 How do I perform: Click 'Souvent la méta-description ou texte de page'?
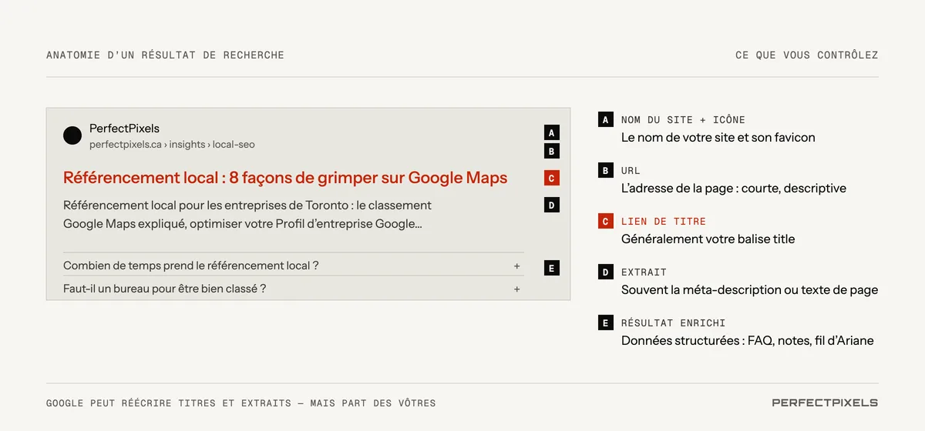click(750, 290)
